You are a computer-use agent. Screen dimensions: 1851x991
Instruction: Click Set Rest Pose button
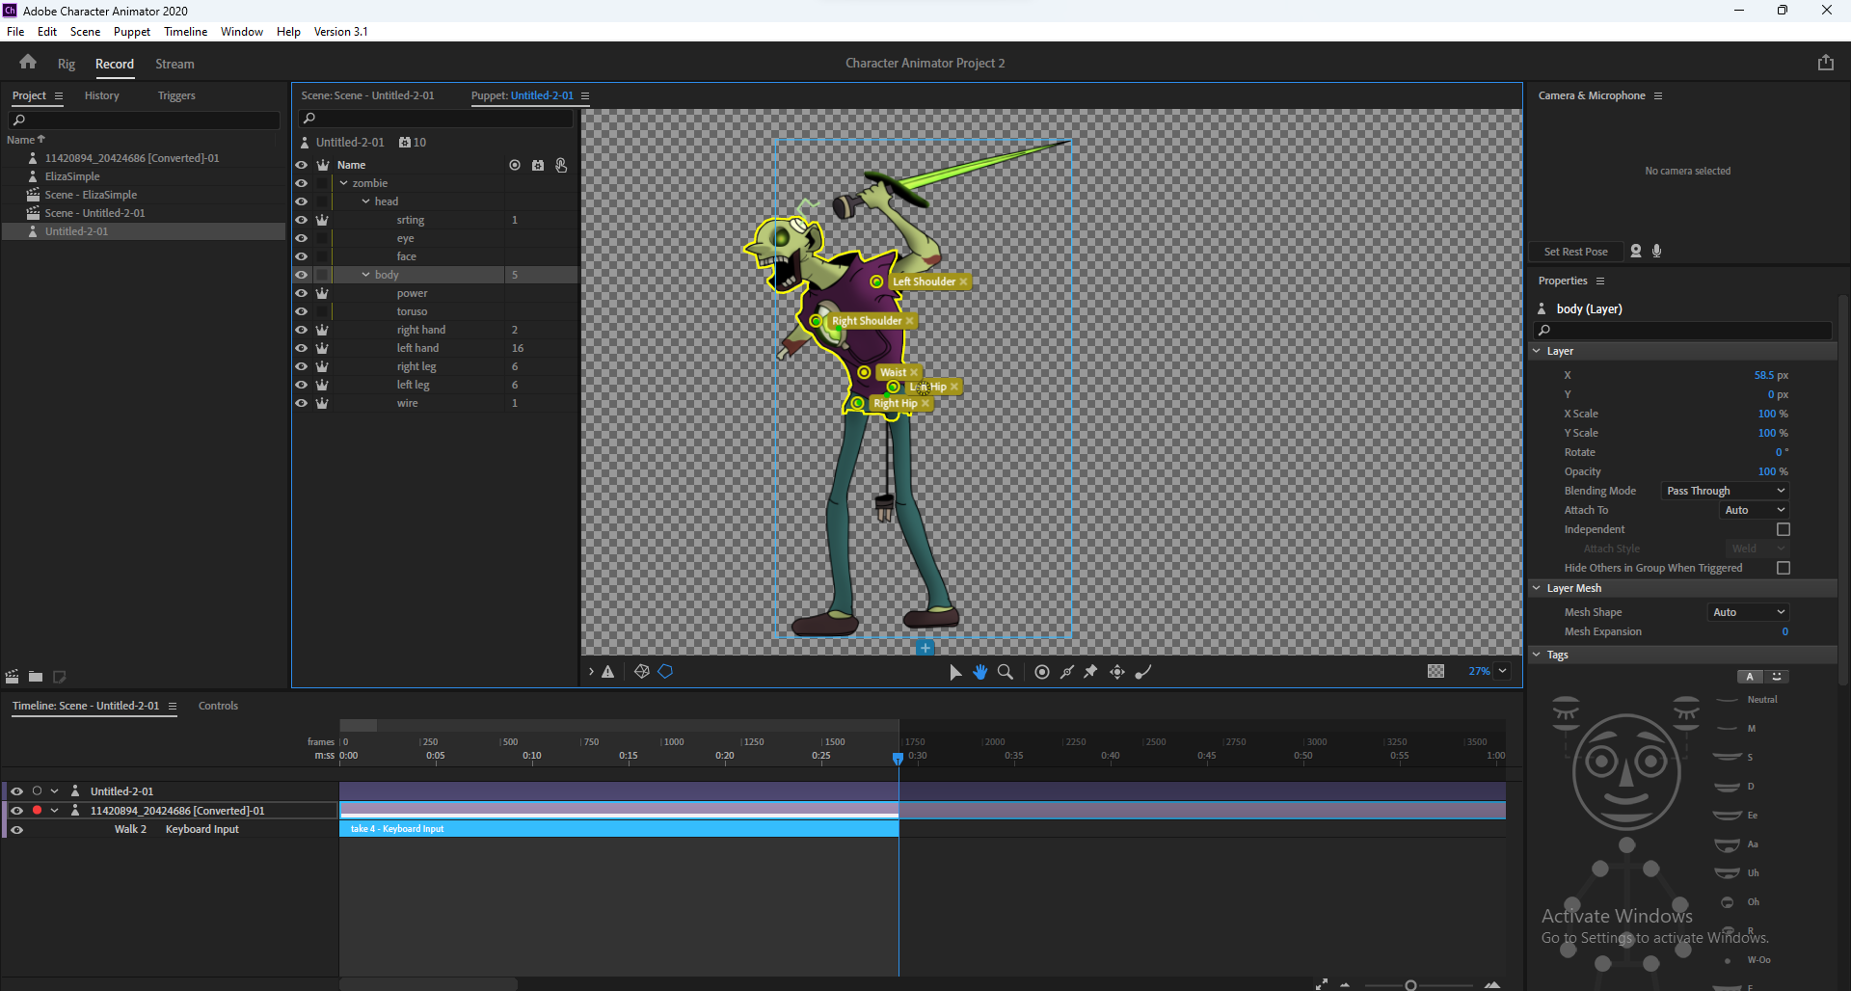pos(1576,252)
